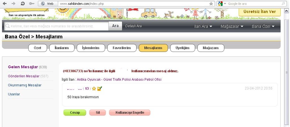Click the Cevap reply button
The width and height of the screenshot is (290, 127).
75,113
